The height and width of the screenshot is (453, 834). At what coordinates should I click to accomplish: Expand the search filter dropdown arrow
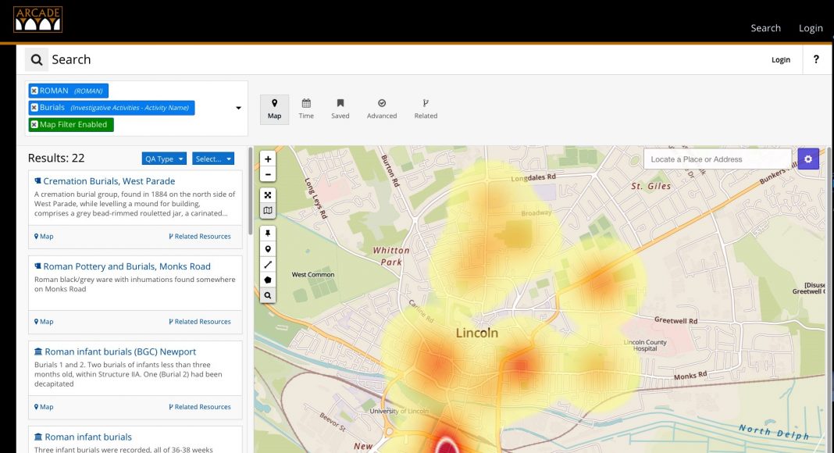(x=238, y=109)
